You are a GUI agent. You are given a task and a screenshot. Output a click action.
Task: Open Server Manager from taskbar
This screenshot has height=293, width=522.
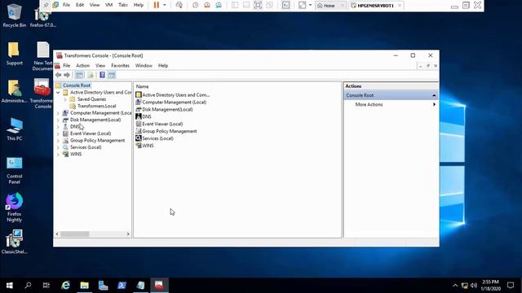[x=103, y=286]
